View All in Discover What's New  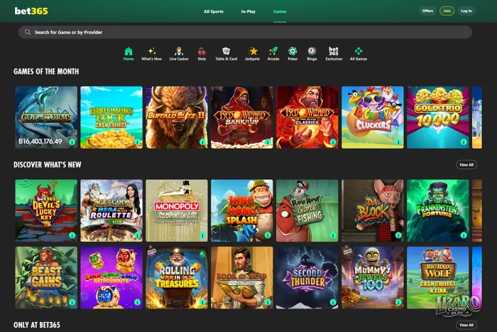[466, 165]
